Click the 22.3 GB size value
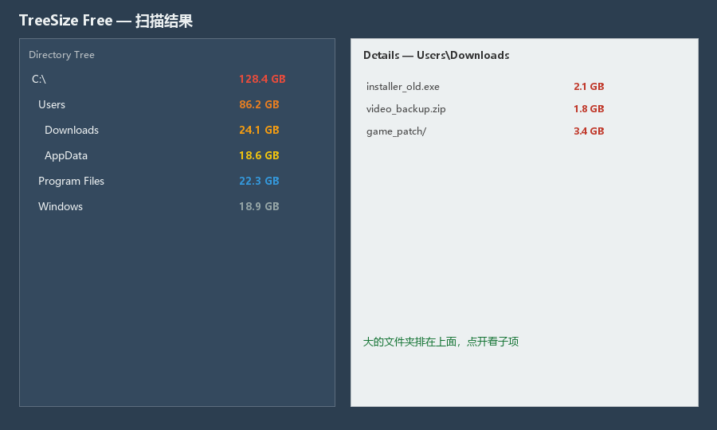Screen dimensions: 717x430 (259, 181)
